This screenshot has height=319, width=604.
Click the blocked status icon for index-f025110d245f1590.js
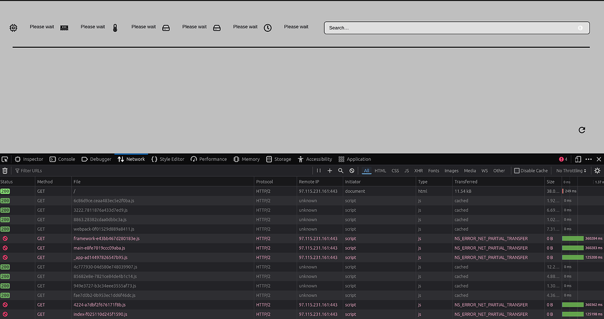(x=5, y=314)
